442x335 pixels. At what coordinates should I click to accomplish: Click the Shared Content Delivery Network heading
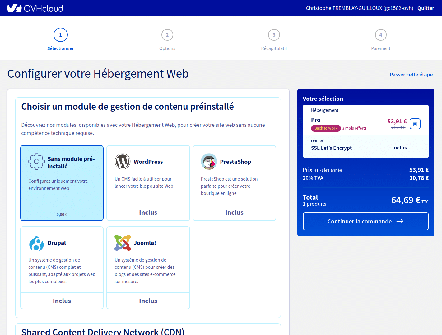tap(103, 331)
